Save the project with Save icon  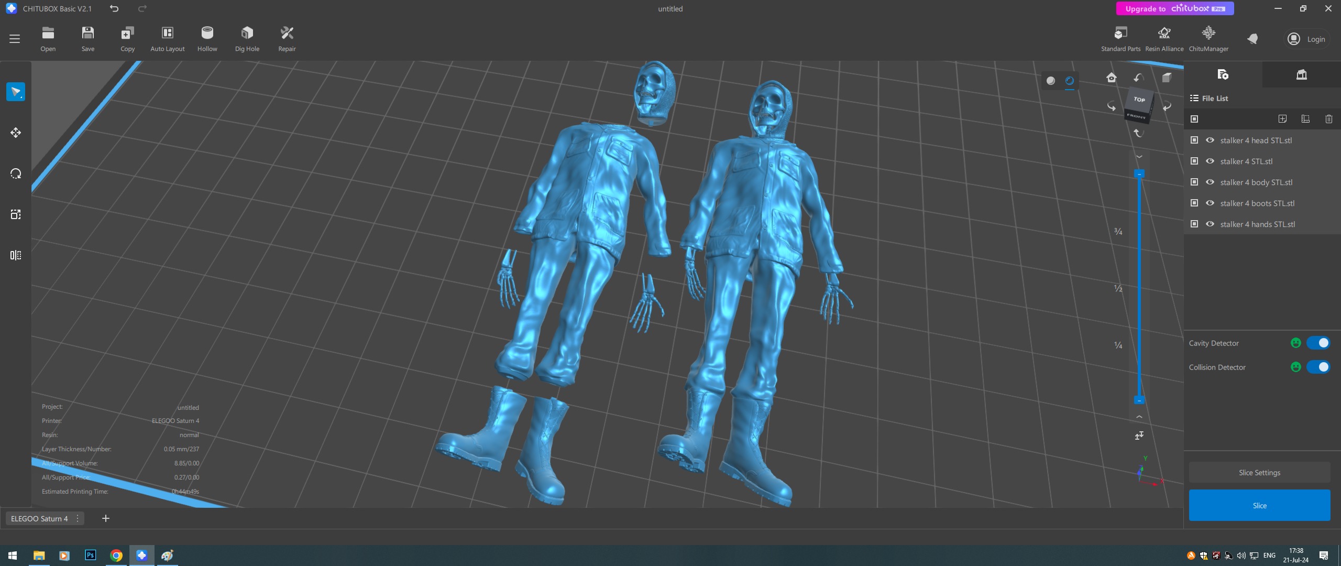[x=88, y=39]
